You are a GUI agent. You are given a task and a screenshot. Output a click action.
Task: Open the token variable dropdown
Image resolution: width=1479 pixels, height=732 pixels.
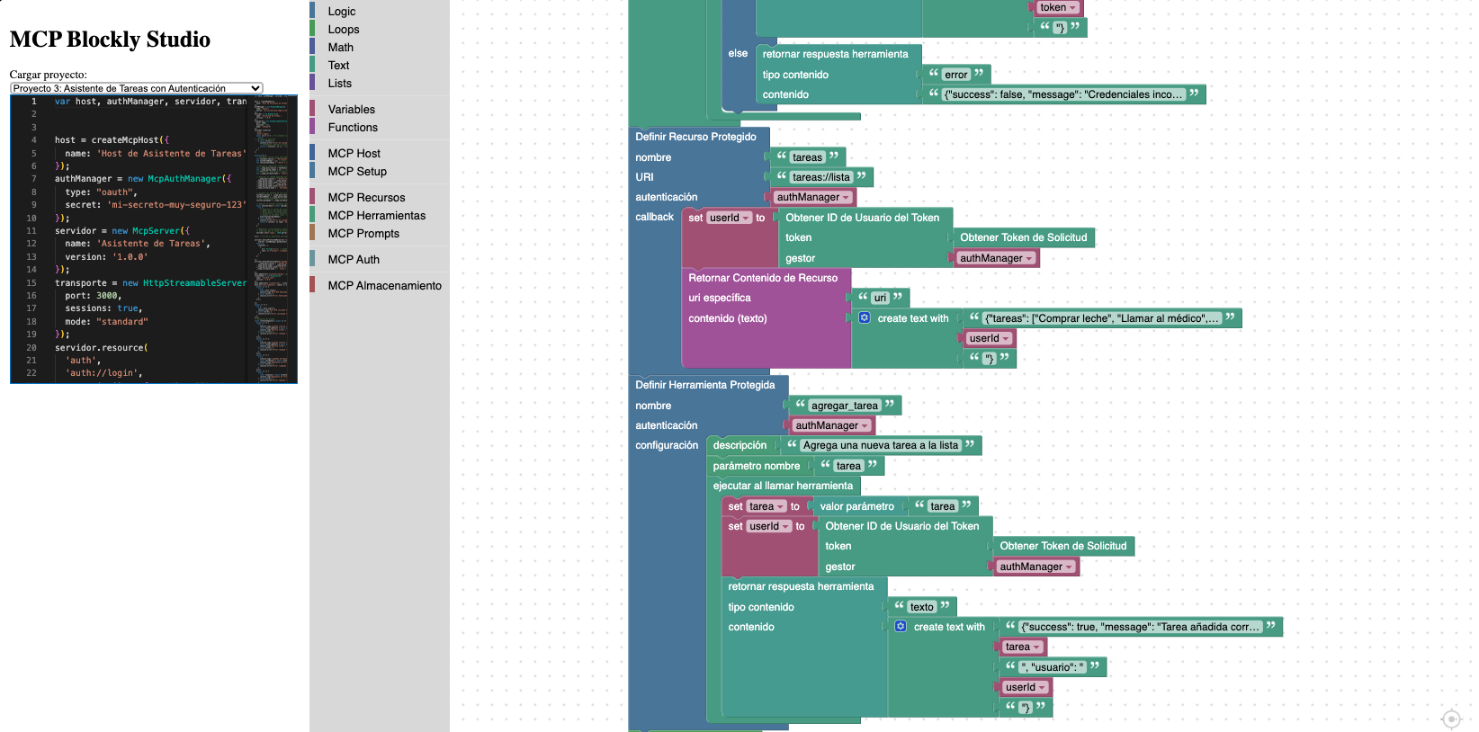click(x=1057, y=7)
